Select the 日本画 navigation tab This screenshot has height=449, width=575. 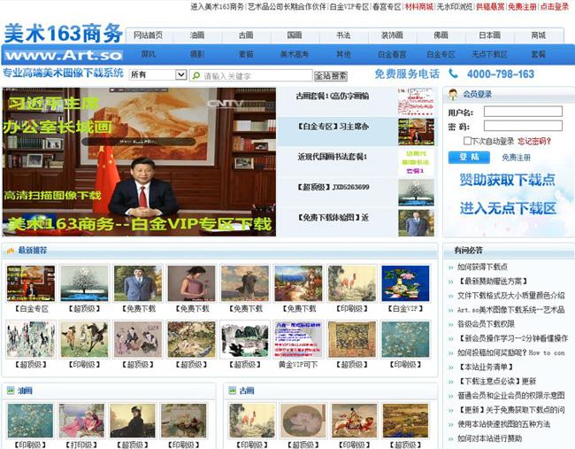pos(490,35)
